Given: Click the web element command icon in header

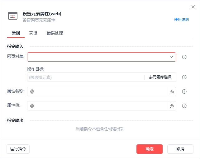Looking at the screenshot, I should coord(13,16).
